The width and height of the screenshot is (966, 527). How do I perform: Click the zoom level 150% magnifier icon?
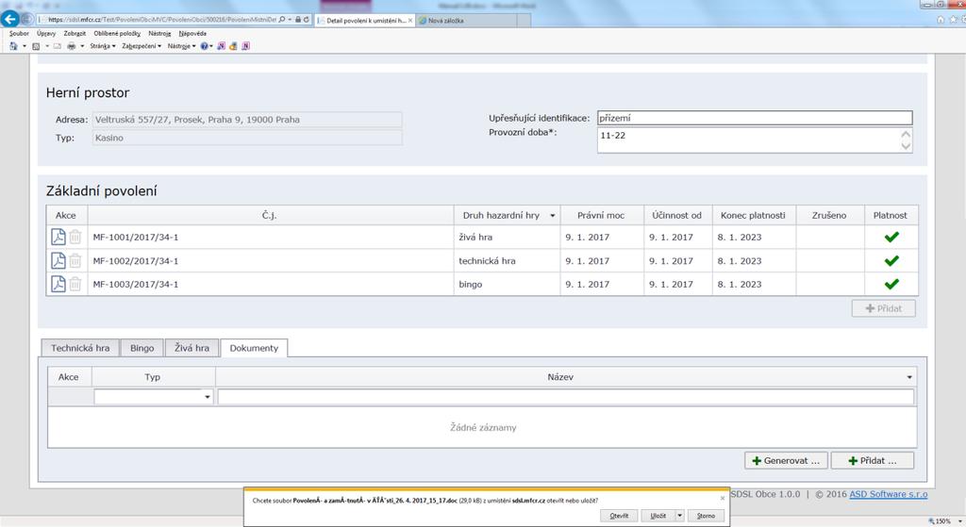click(x=931, y=520)
